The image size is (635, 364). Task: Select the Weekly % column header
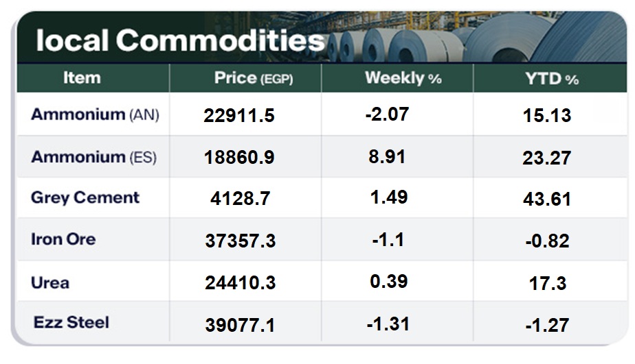pyautogui.click(x=403, y=78)
